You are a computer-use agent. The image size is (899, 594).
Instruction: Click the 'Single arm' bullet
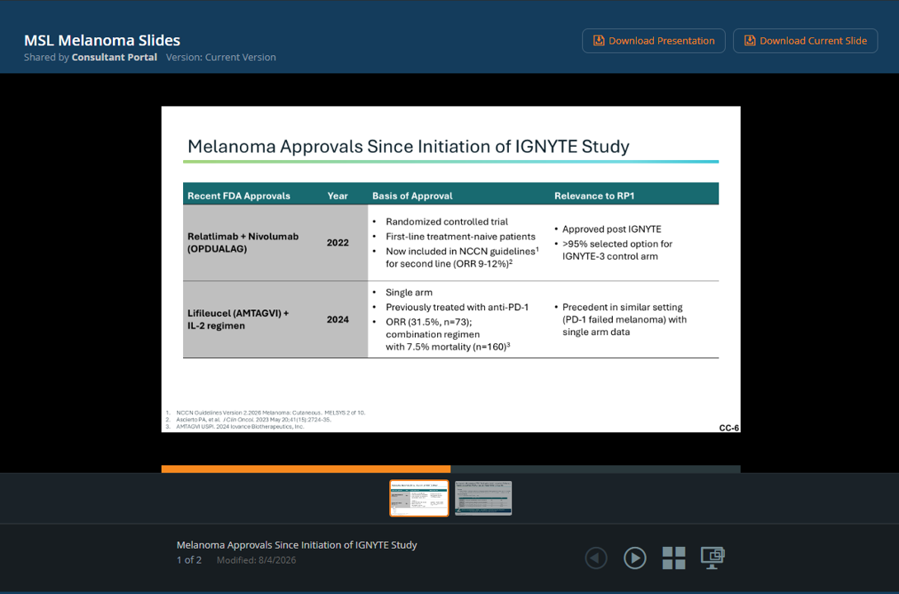pyautogui.click(x=409, y=292)
